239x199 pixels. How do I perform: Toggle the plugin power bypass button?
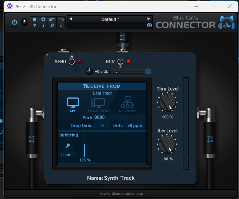pyautogui.click(x=14, y=22)
